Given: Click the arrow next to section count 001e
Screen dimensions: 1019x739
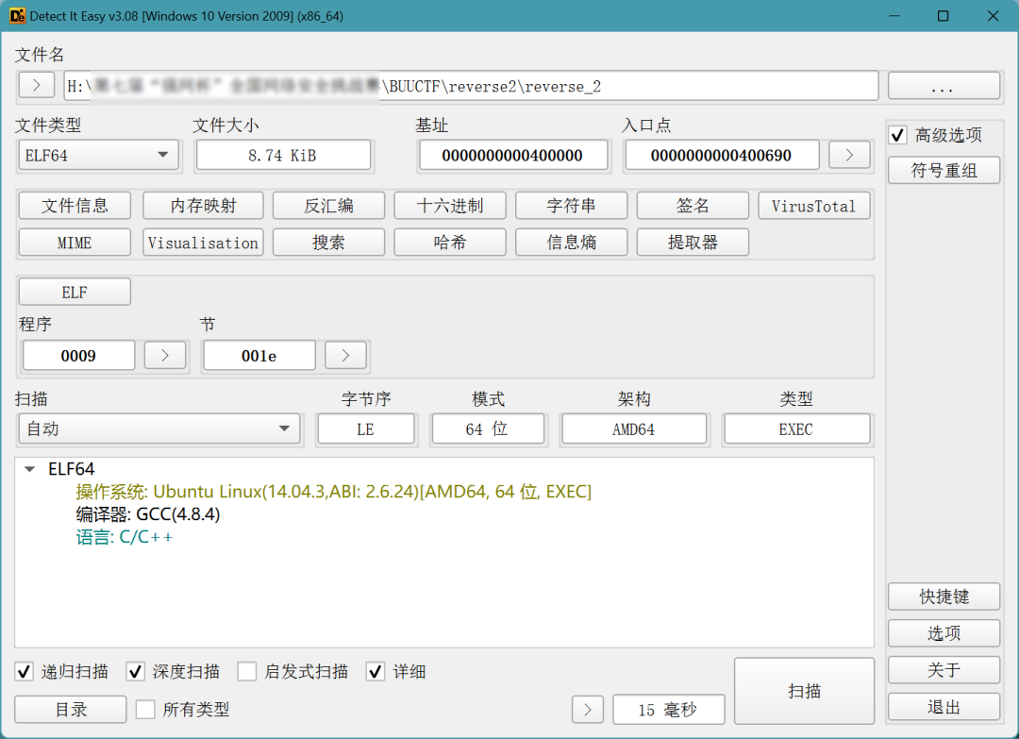Looking at the screenshot, I should point(345,356).
